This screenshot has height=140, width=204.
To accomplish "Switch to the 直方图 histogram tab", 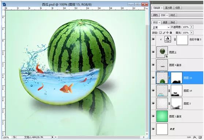I will point(169,8).
